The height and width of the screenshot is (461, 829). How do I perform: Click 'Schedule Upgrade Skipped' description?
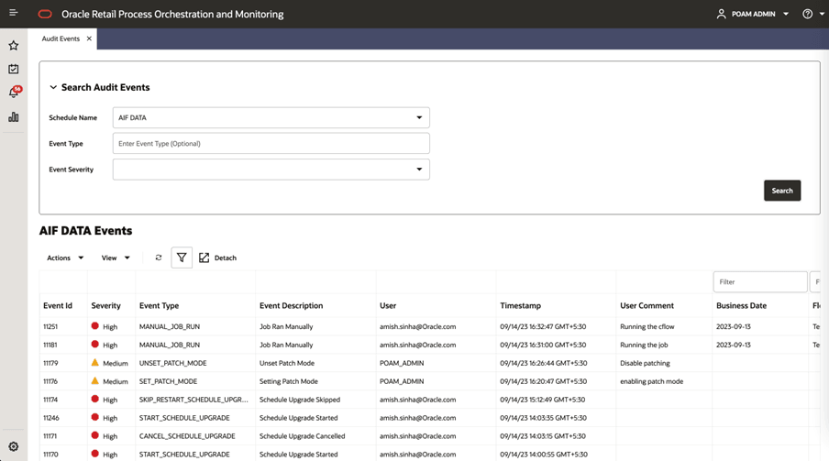tap(300, 400)
